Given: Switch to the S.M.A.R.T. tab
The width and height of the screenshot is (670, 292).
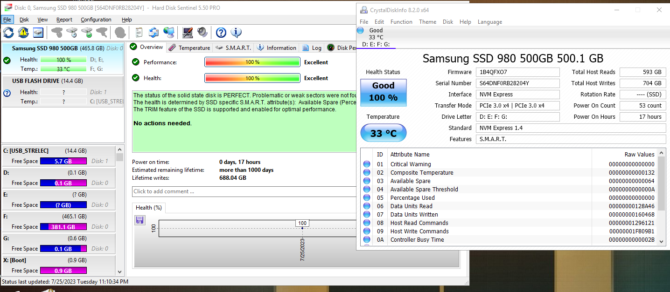Looking at the screenshot, I should [233, 48].
